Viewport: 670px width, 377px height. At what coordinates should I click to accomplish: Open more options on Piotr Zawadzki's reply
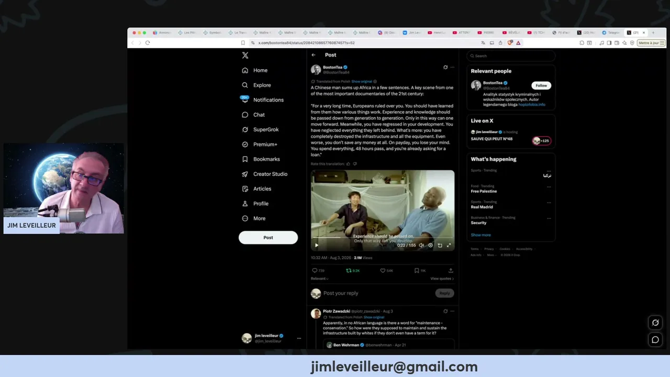(452, 311)
